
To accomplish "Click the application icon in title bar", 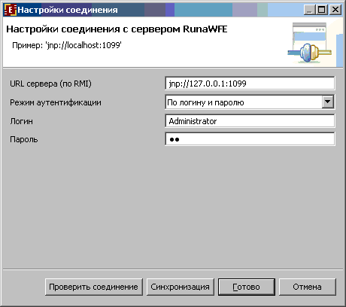I will 11,10.
